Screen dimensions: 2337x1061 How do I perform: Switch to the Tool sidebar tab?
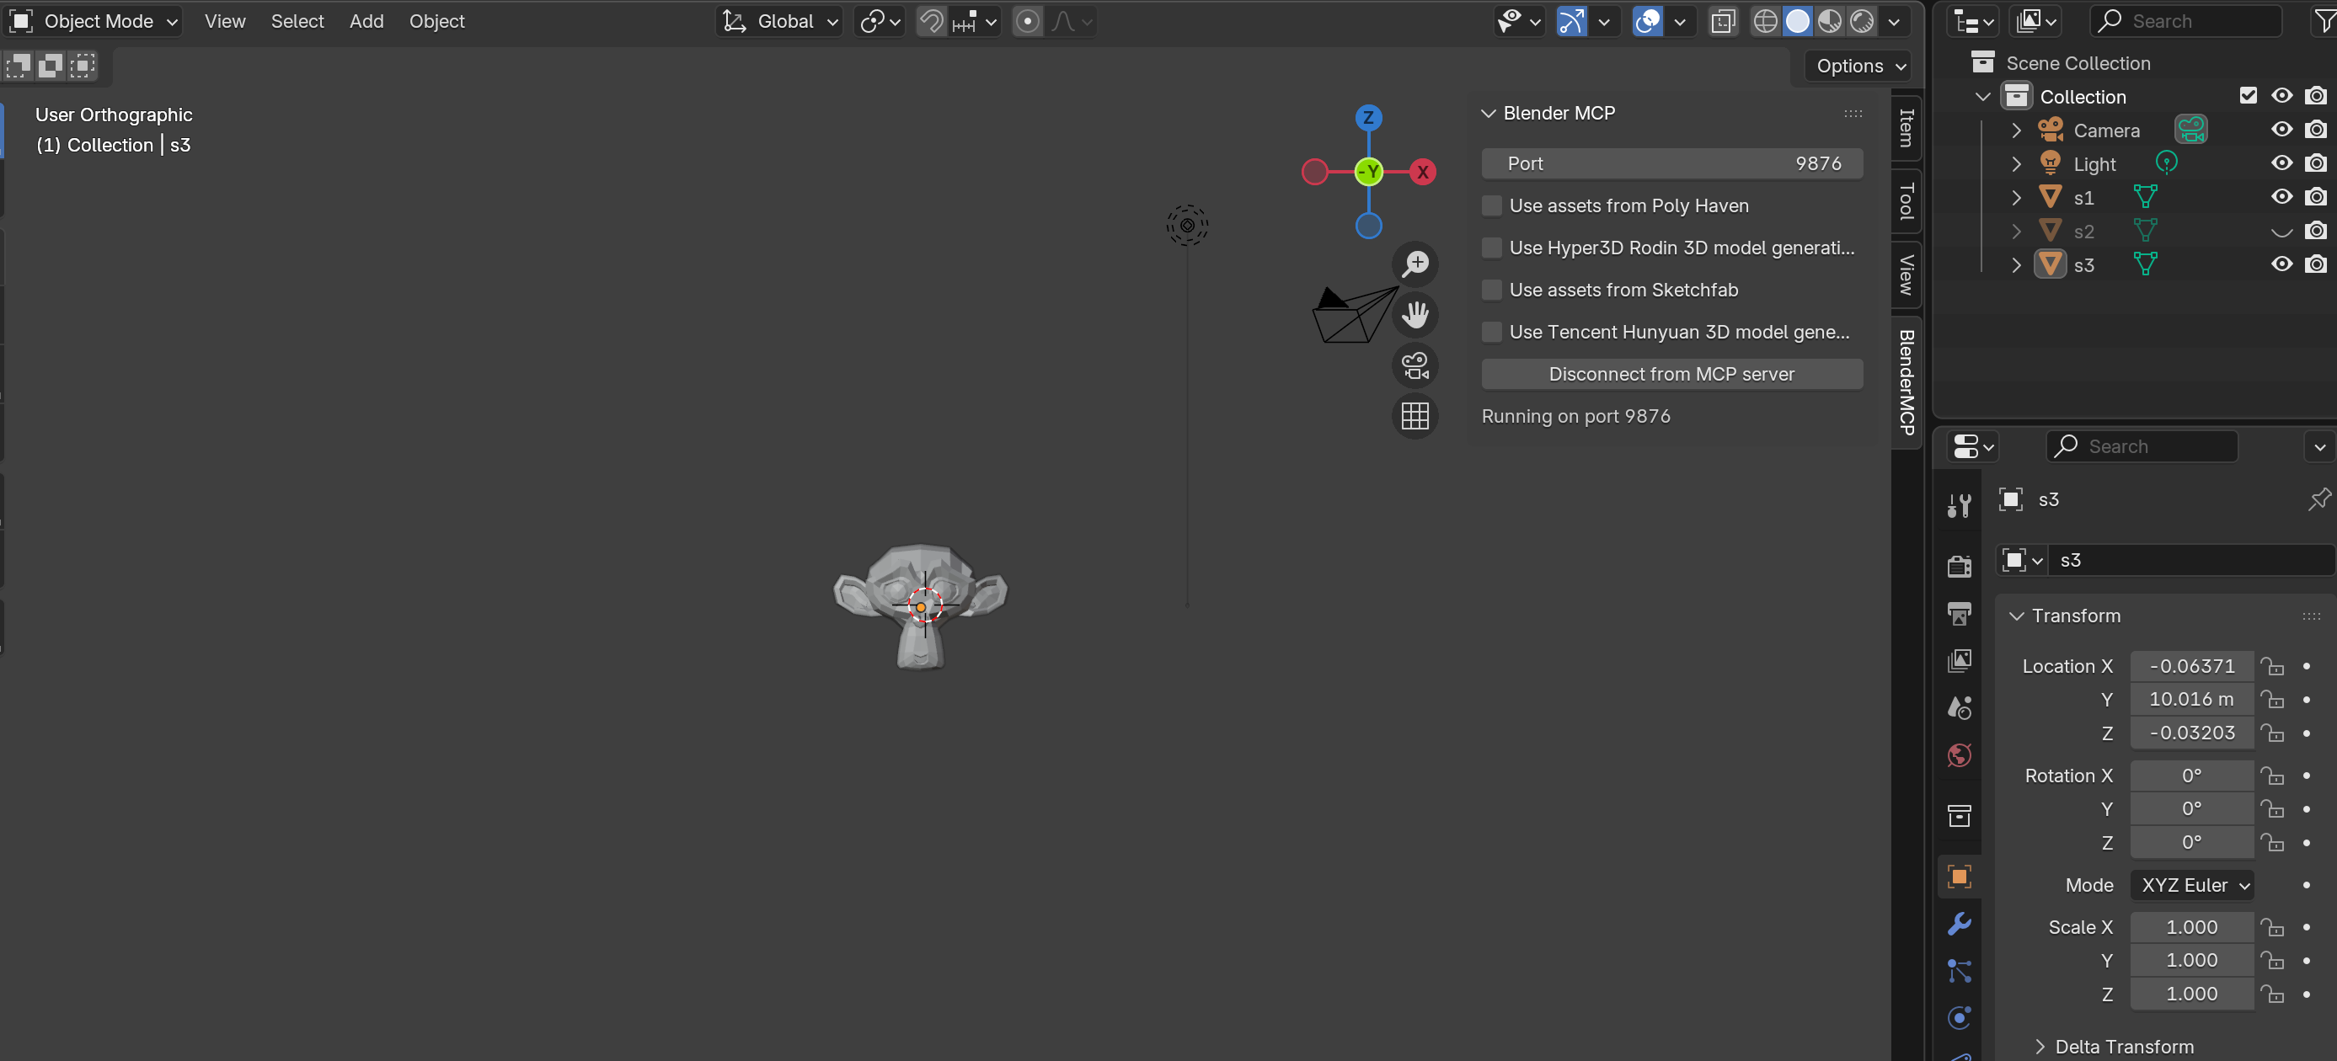tap(1906, 201)
